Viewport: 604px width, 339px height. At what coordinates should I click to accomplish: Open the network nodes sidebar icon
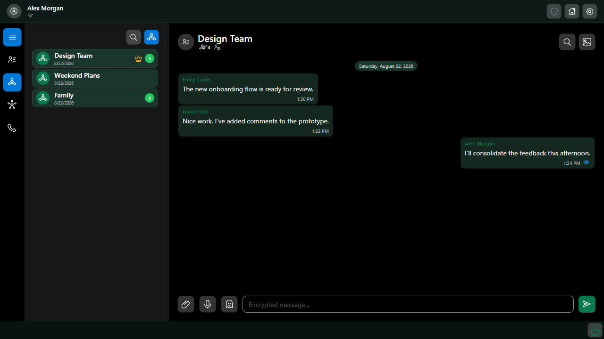tap(12, 105)
